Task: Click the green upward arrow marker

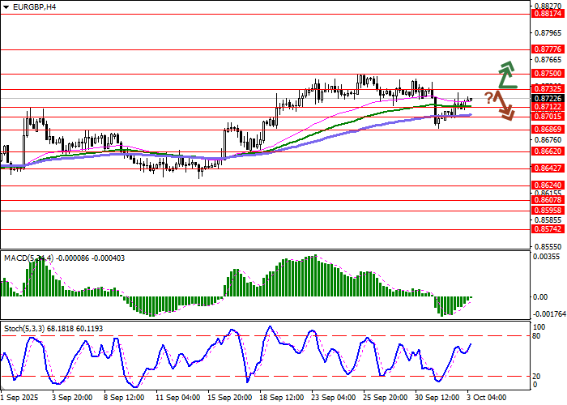Action: pyautogui.click(x=508, y=75)
